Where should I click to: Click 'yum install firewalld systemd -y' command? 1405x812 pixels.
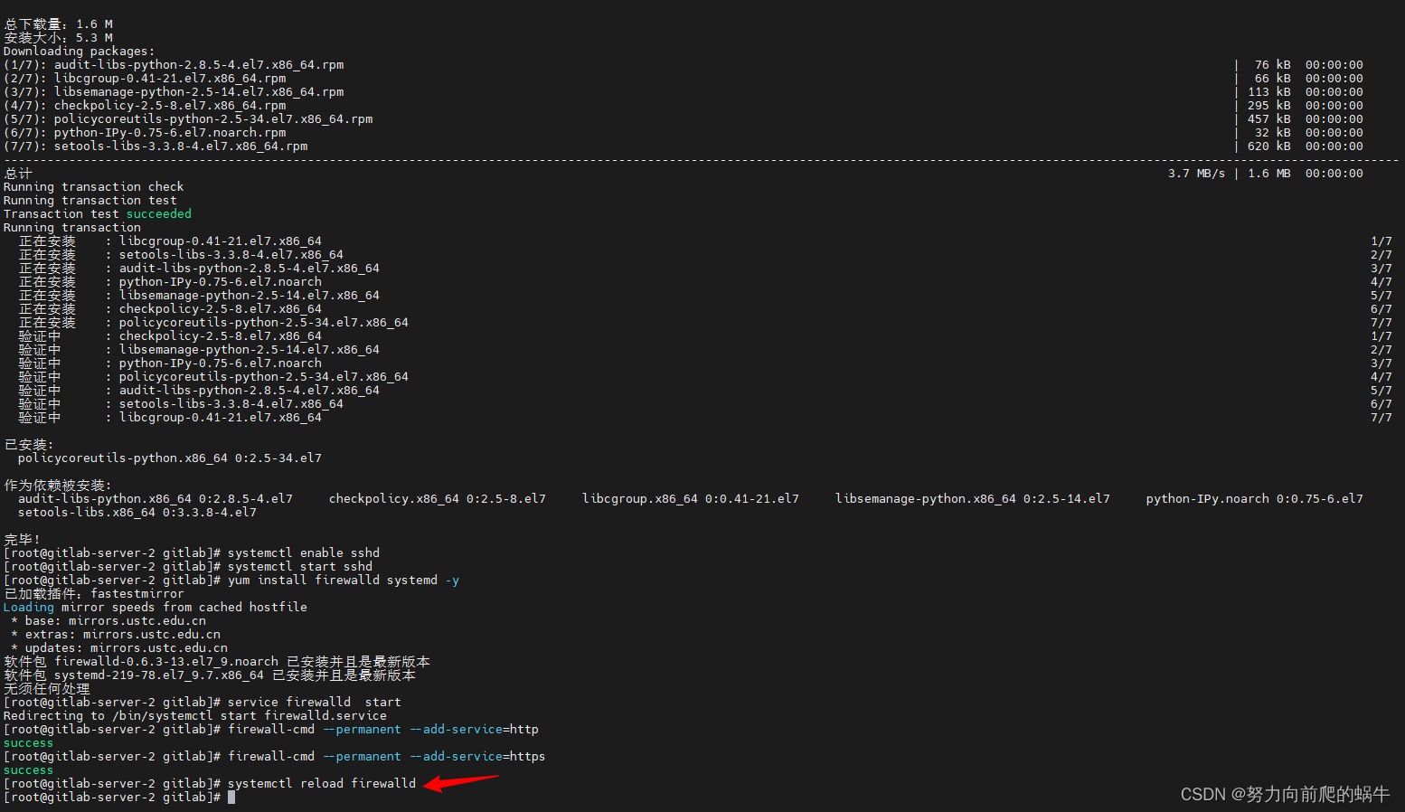pyautogui.click(x=344, y=581)
